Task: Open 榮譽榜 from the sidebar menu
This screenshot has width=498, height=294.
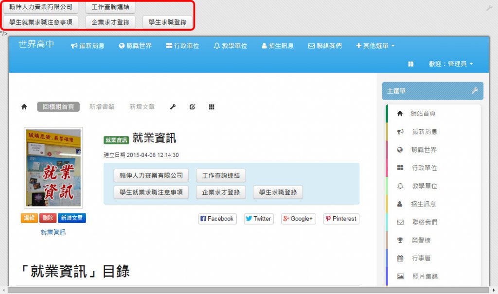Action: (421, 240)
